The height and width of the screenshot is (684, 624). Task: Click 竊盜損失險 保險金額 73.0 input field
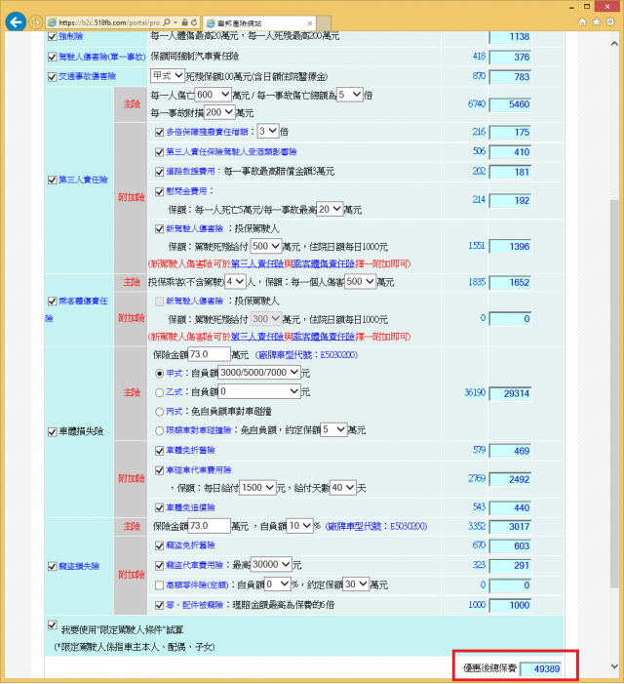point(209,526)
